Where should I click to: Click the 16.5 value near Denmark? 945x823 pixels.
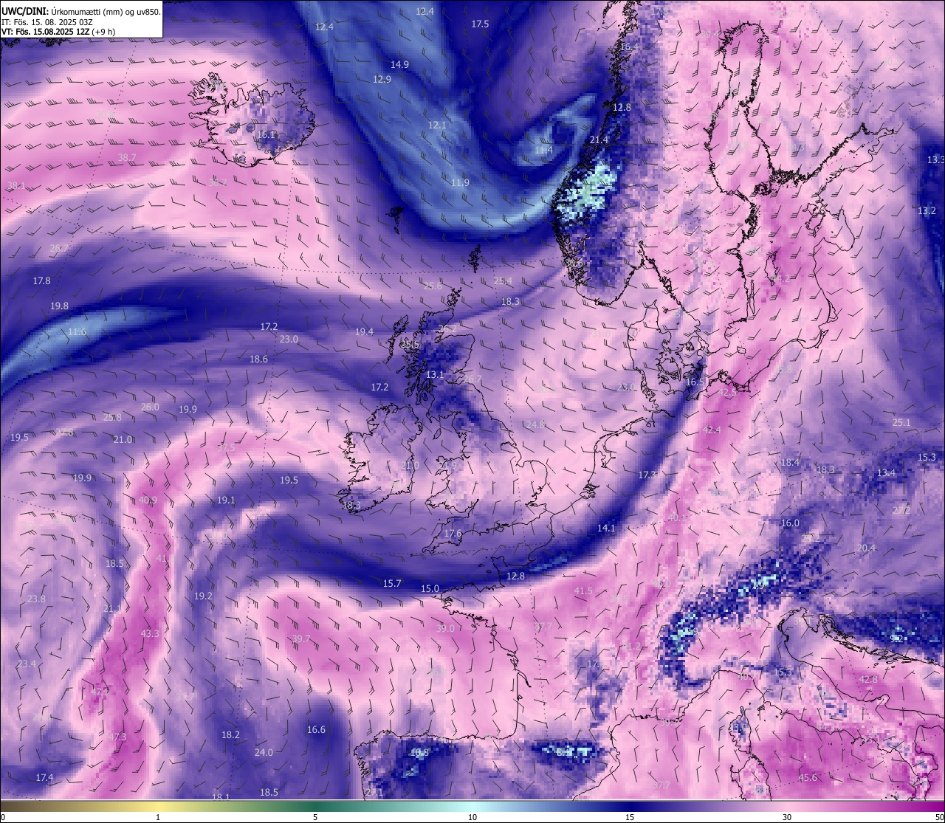point(695,382)
